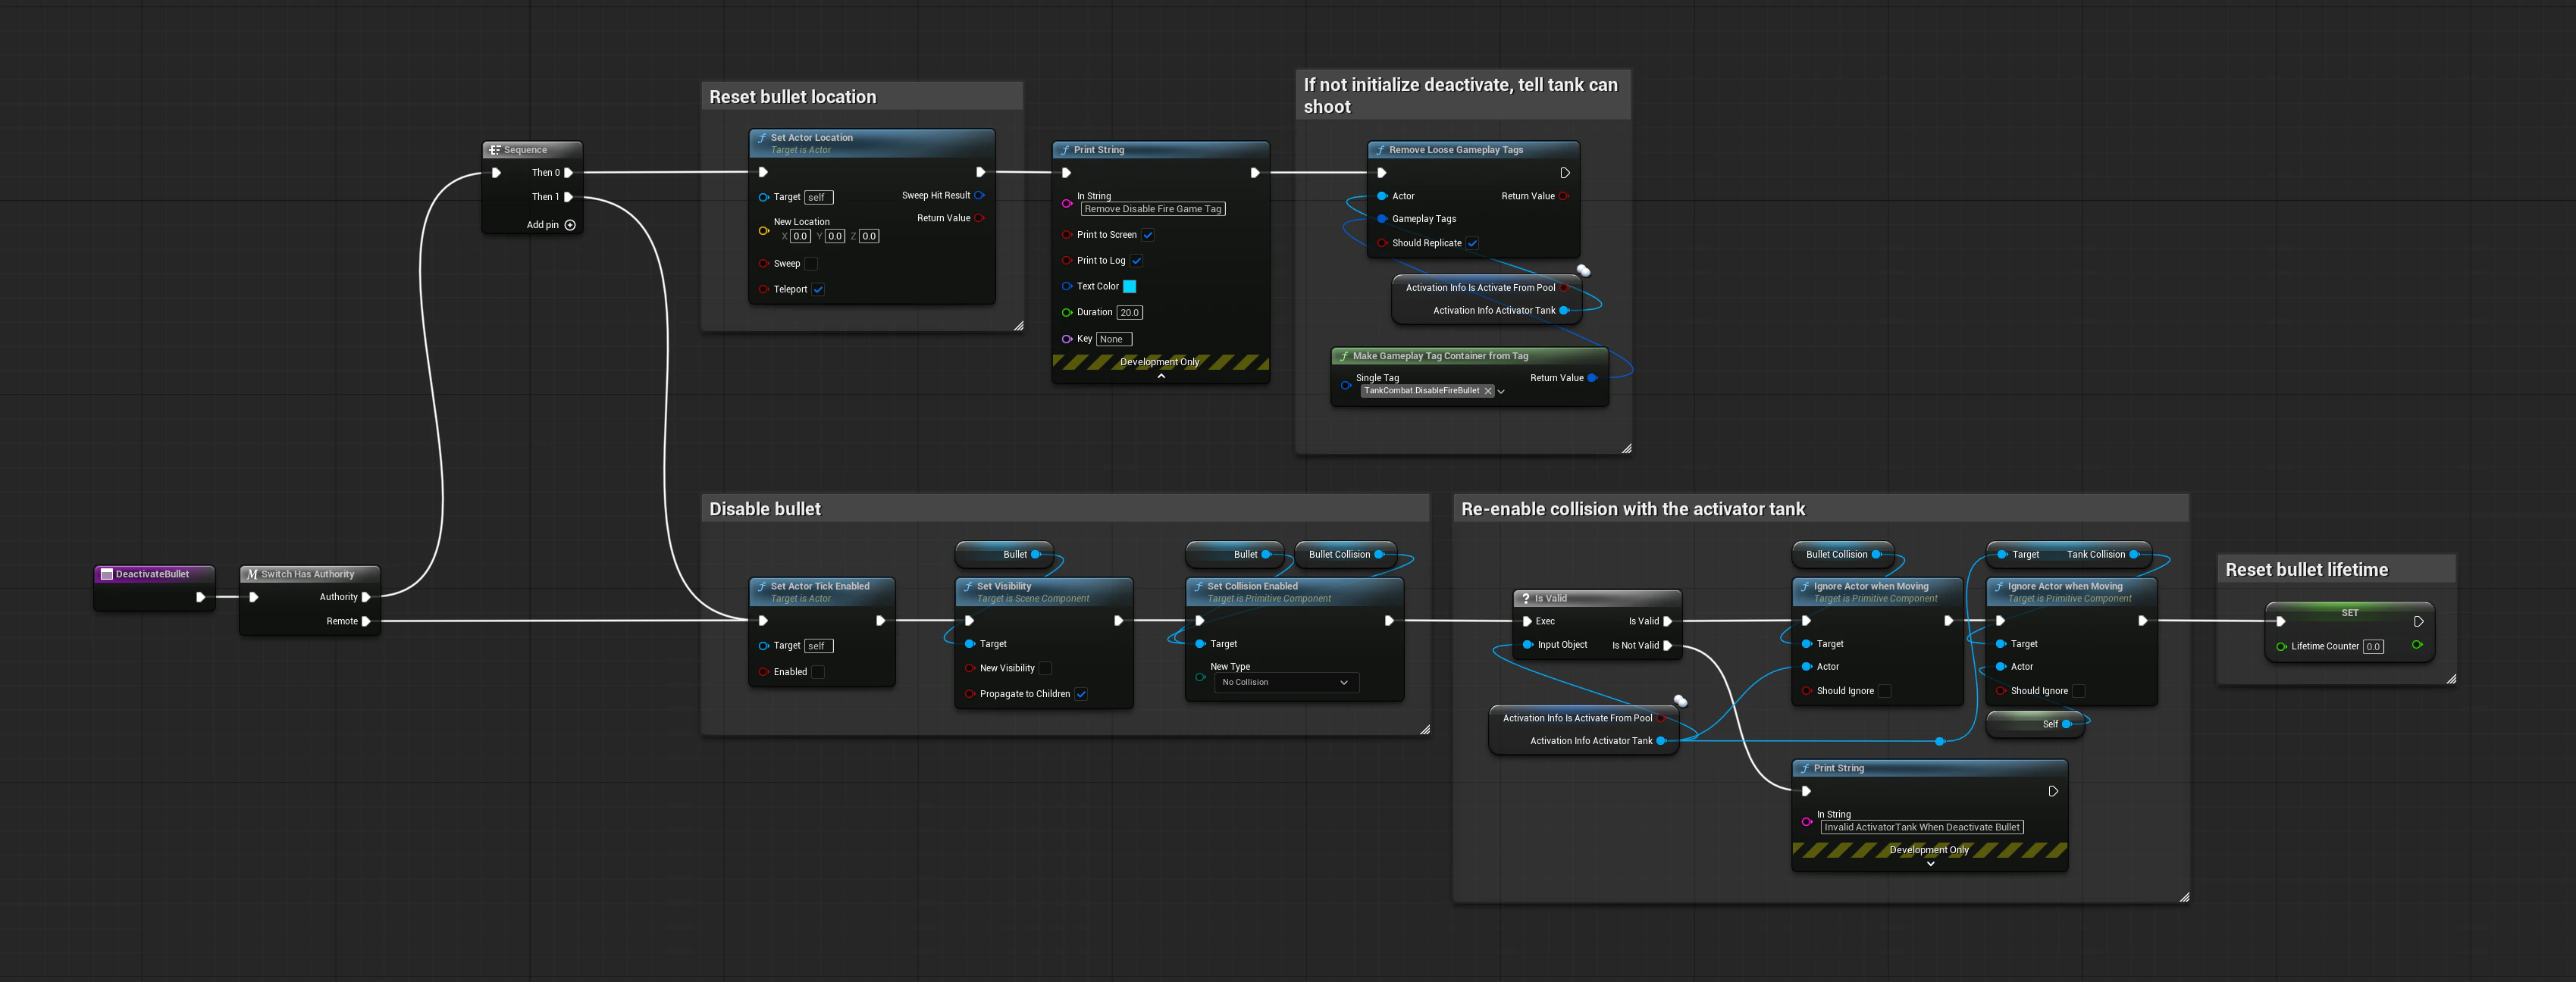Click the Set Collision Enabled node title
Screen dimensions: 2576x982
click(x=1252, y=586)
